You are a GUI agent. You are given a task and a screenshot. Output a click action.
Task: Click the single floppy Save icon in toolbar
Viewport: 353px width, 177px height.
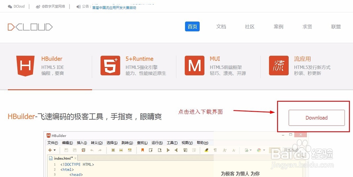coord(66,150)
